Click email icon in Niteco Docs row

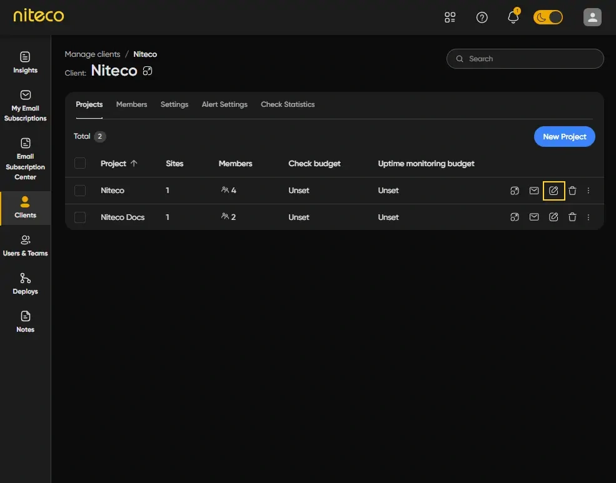click(534, 217)
